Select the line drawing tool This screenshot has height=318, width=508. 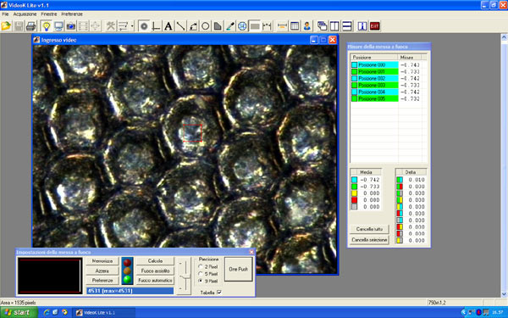point(181,26)
